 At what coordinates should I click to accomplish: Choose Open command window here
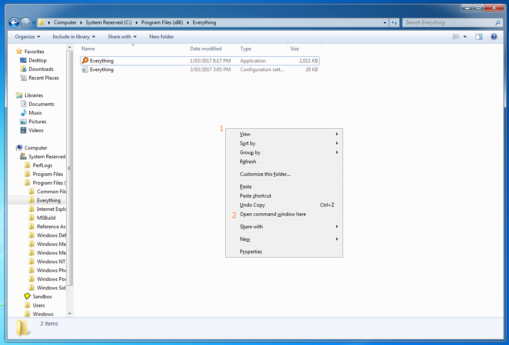coord(284,214)
